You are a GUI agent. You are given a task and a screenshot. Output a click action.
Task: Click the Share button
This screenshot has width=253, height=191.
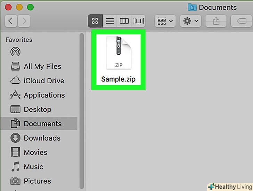coord(216,21)
